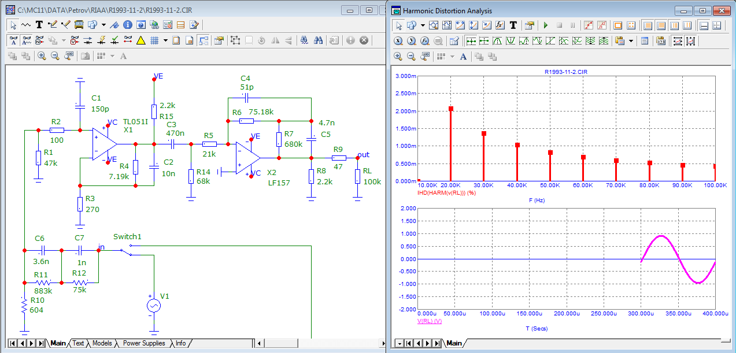Image resolution: width=736 pixels, height=353 pixels.
Task: Select the Text tool in schematic toolbar
Action: [x=39, y=25]
